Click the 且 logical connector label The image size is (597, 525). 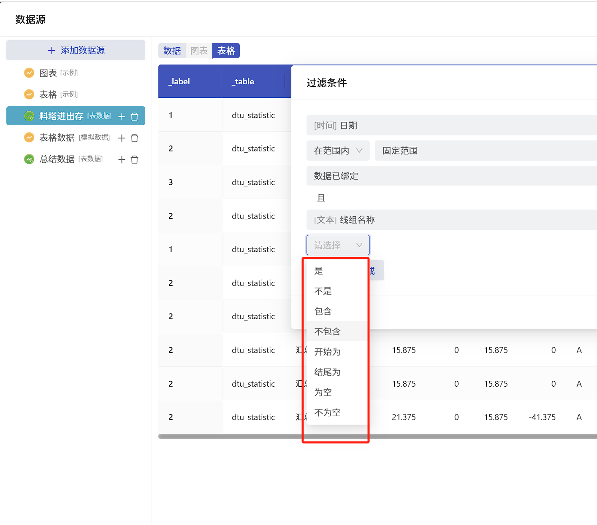click(x=321, y=198)
